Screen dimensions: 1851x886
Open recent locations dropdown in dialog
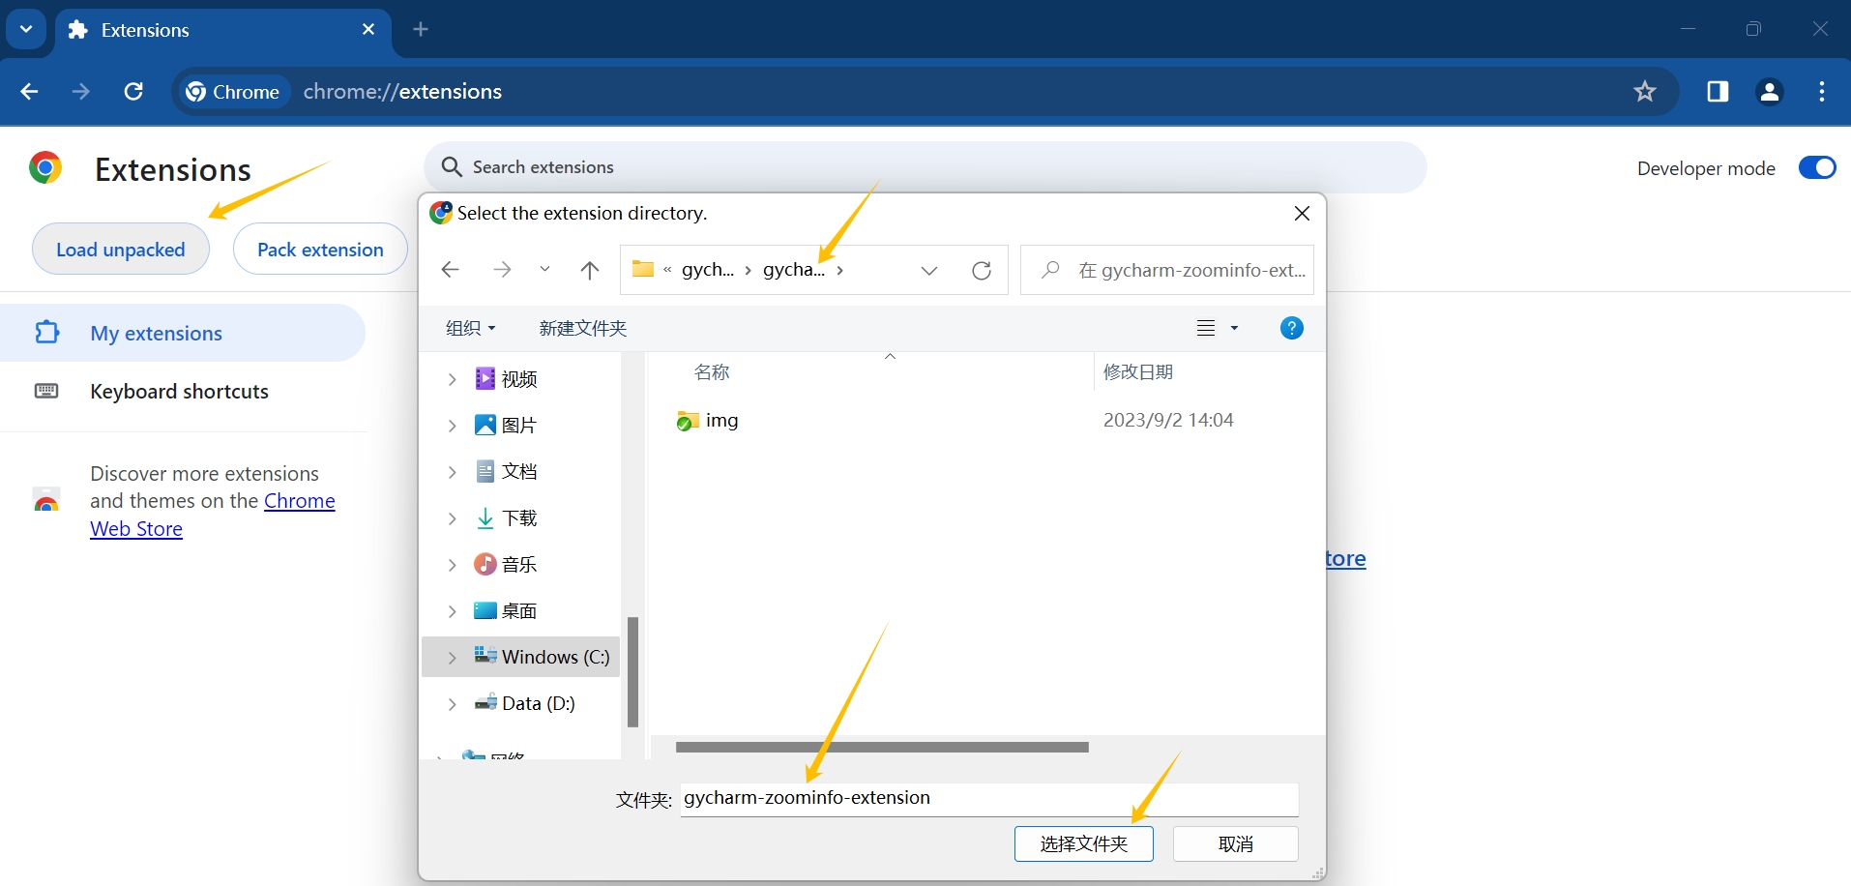[x=544, y=270]
